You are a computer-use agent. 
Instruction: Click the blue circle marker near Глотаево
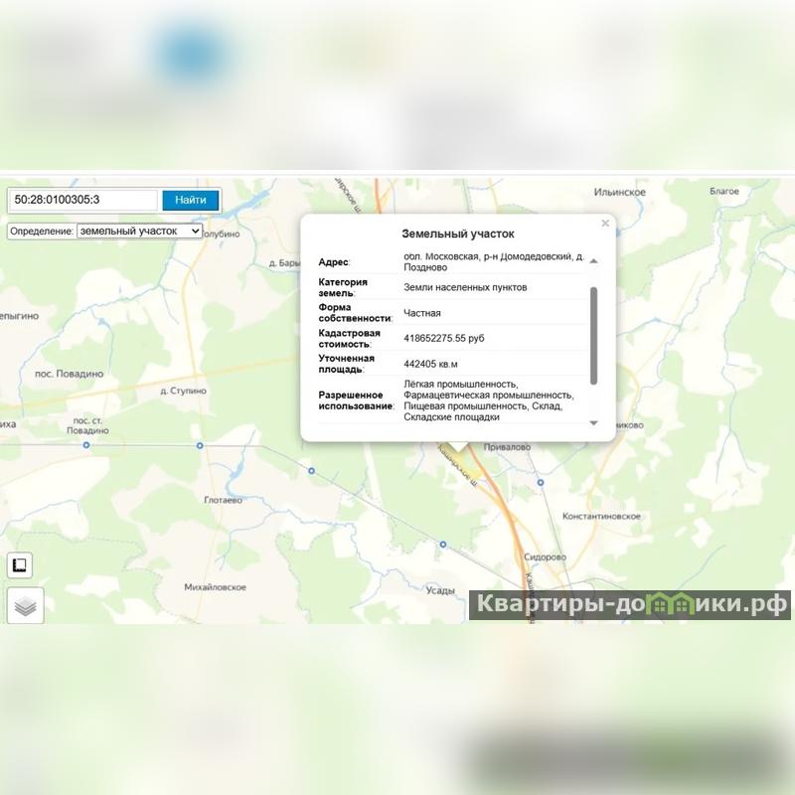point(311,471)
